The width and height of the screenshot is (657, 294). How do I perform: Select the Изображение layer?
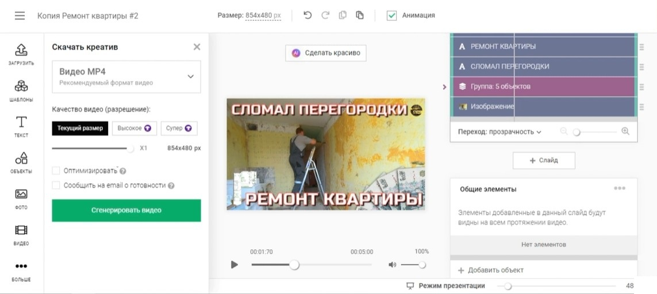click(x=544, y=107)
